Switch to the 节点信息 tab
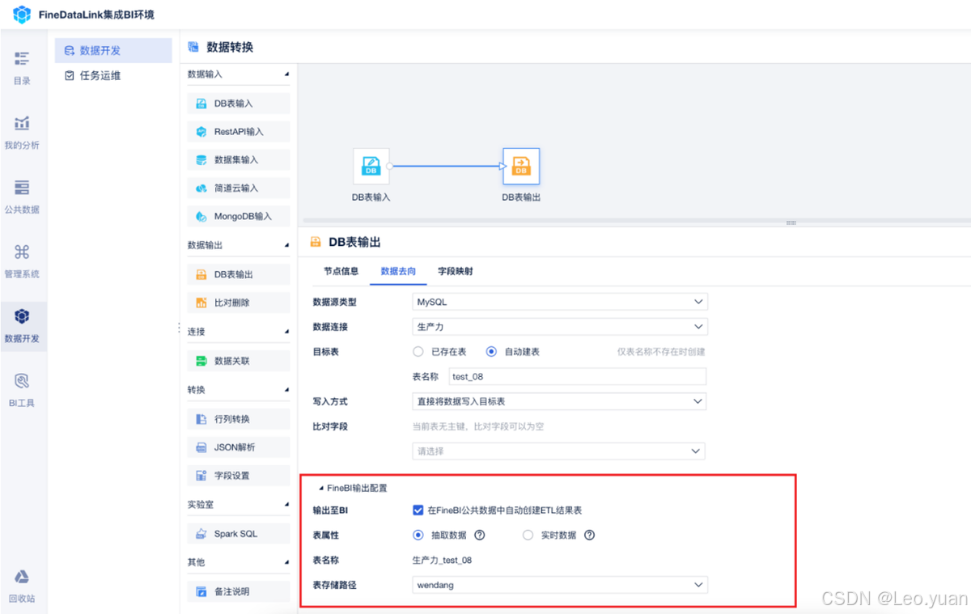971x614 pixels. 341,271
